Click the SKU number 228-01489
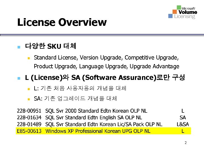Screen dimensions: 204x153 (x=29, y=124)
